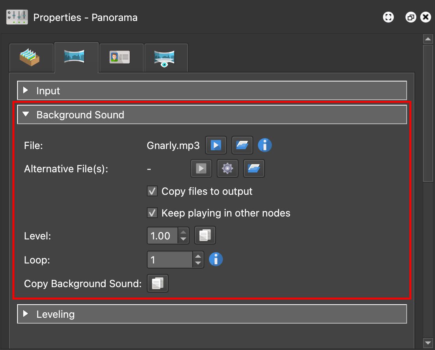Screen dimensions: 435x350
Task: Increment the Loop count
Action: (198, 257)
